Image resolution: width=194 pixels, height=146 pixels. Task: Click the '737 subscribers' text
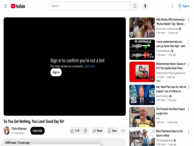tap(18, 133)
